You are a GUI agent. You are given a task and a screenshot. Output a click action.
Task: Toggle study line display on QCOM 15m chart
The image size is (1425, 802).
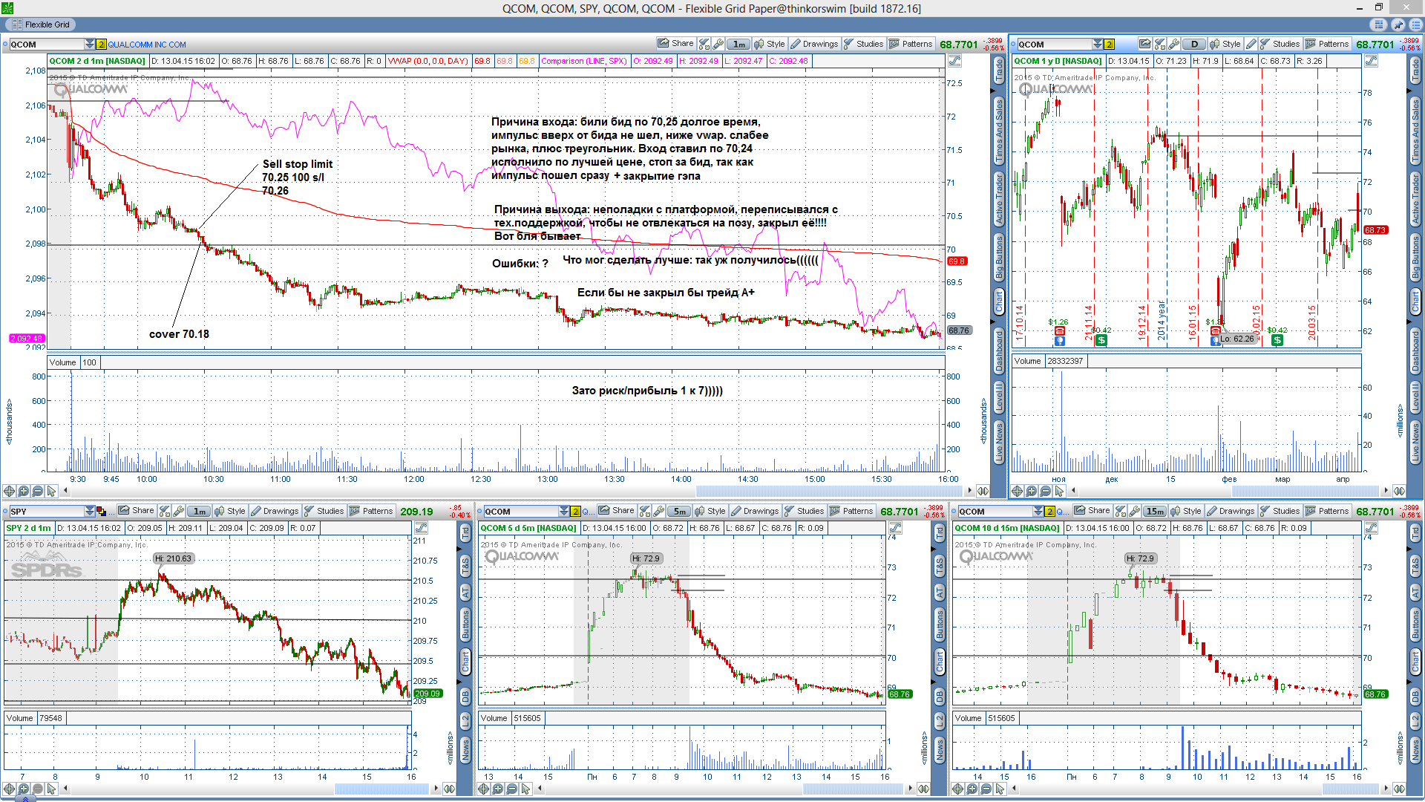[x=1371, y=528]
